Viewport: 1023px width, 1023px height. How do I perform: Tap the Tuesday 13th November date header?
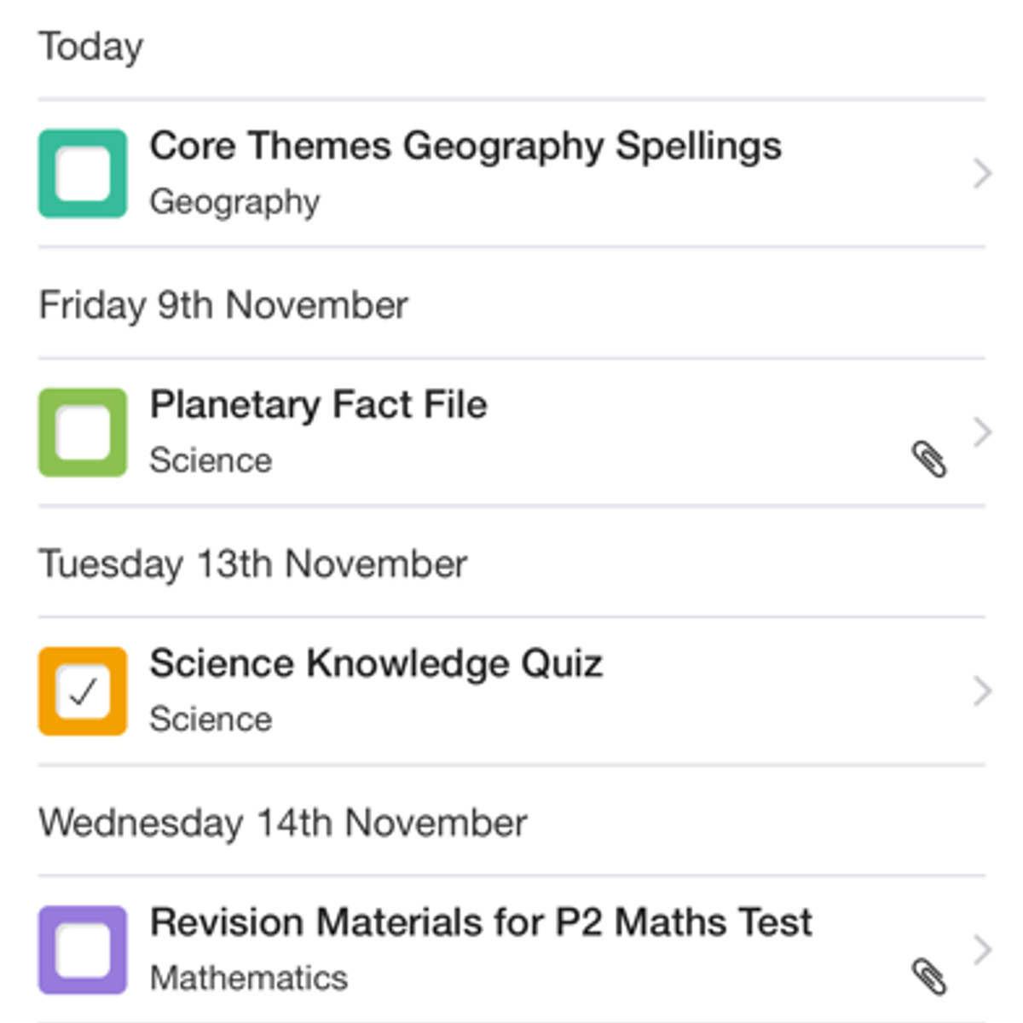253,564
